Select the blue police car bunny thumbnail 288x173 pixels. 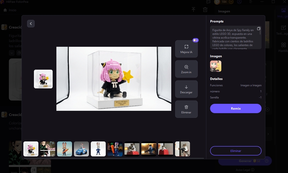[81, 149]
